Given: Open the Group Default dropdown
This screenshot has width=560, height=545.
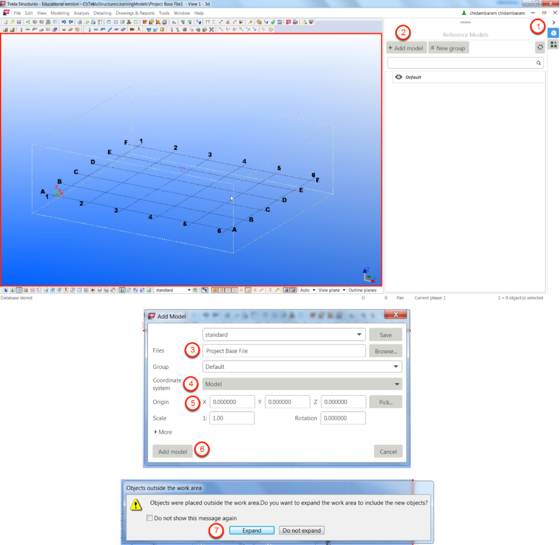Looking at the screenshot, I should pyautogui.click(x=396, y=367).
